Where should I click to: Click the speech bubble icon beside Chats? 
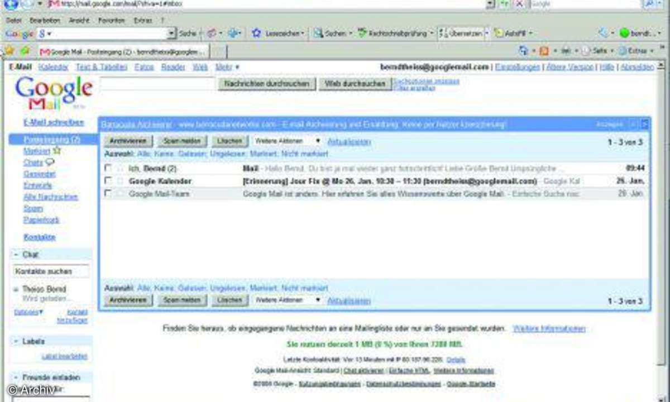click(50, 162)
